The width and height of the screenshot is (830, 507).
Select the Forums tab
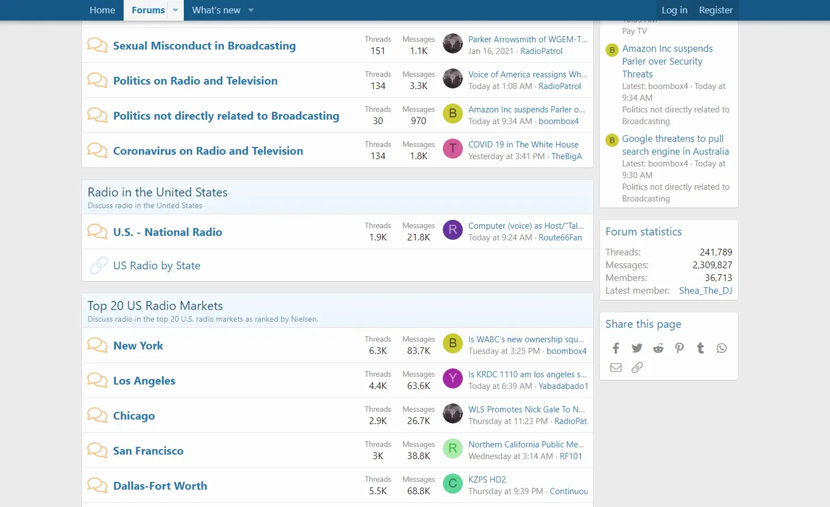pyautogui.click(x=148, y=10)
